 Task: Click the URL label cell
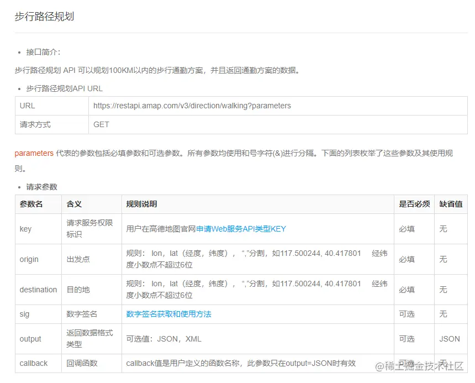[x=52, y=106]
